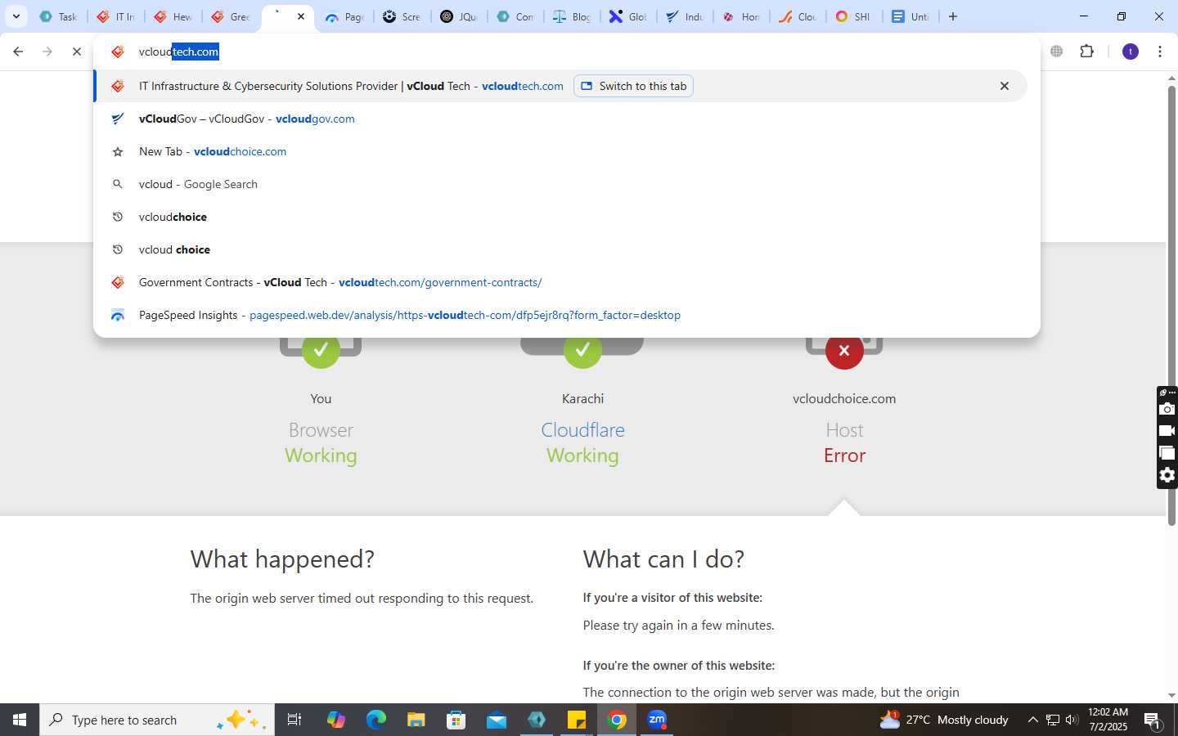
Task: Select the New Tab vcloudchoice.com bookmark suggestion
Action: coord(560,151)
